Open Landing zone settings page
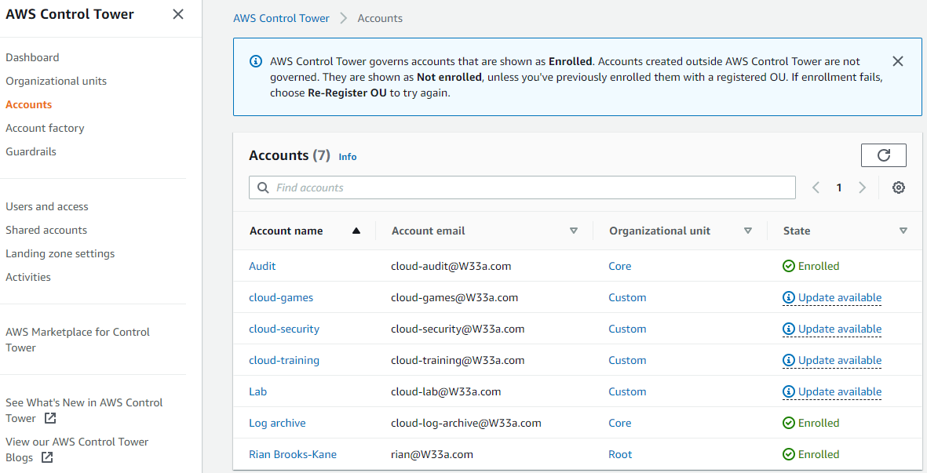This screenshot has height=473, width=927. 60,253
